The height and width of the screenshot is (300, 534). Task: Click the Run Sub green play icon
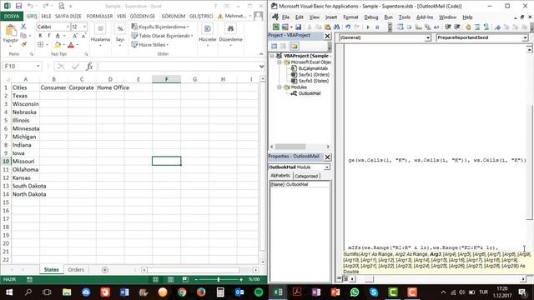[368, 27]
